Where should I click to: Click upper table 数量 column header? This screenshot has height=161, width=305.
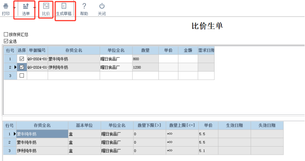pyautogui.click(x=146, y=50)
